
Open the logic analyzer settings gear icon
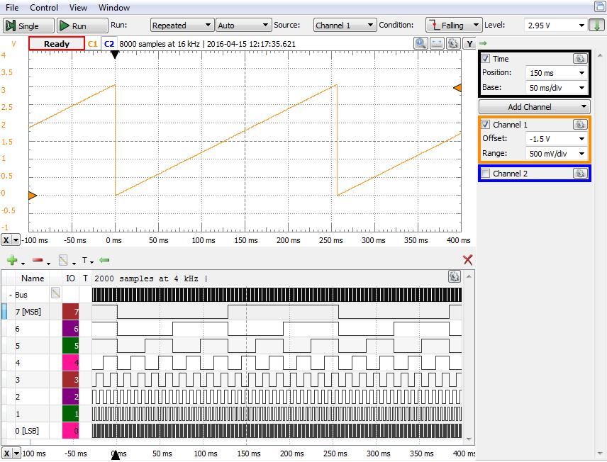(455, 276)
